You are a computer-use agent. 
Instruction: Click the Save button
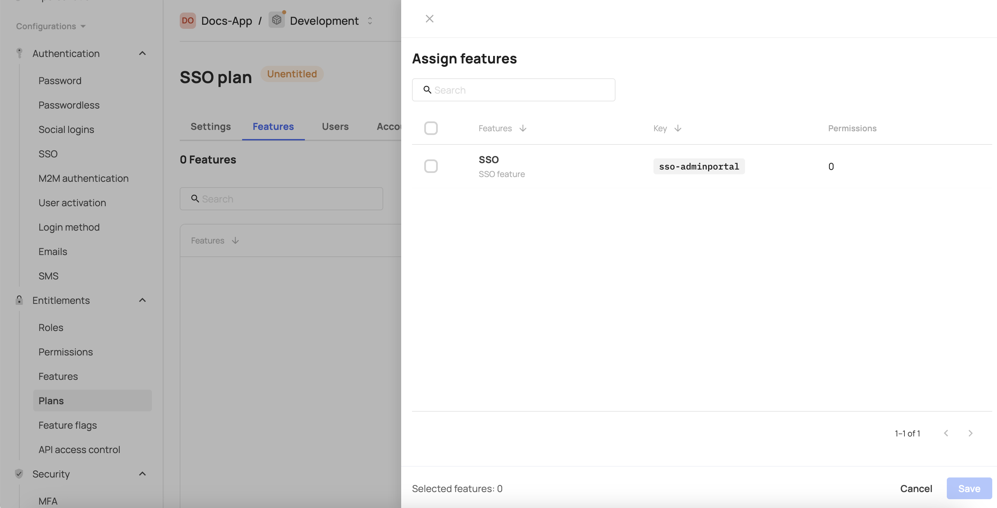969,488
